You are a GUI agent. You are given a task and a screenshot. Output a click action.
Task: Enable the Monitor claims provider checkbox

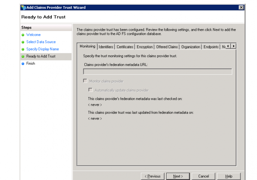[85, 81]
